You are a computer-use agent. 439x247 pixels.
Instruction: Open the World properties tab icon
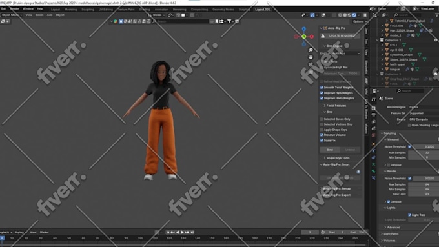click(374, 135)
